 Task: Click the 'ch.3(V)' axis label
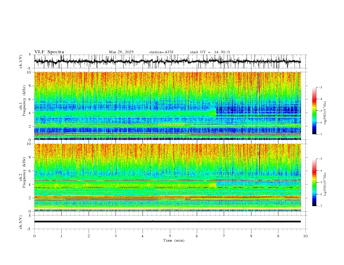(21, 222)
